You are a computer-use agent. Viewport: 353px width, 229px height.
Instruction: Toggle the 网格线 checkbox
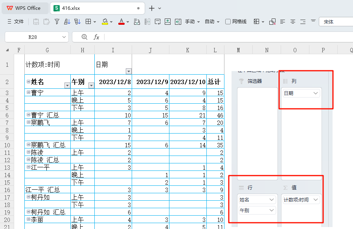[228, 22]
